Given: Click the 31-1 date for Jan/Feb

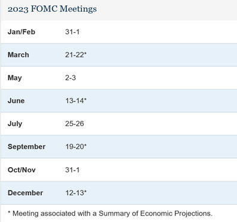Looking at the screenshot, I should click(72, 32).
